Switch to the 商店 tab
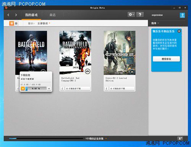Image resolution: width=191 pixels, height=147 pixels. pos(52,15)
